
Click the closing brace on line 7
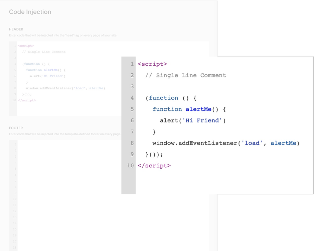154,132
